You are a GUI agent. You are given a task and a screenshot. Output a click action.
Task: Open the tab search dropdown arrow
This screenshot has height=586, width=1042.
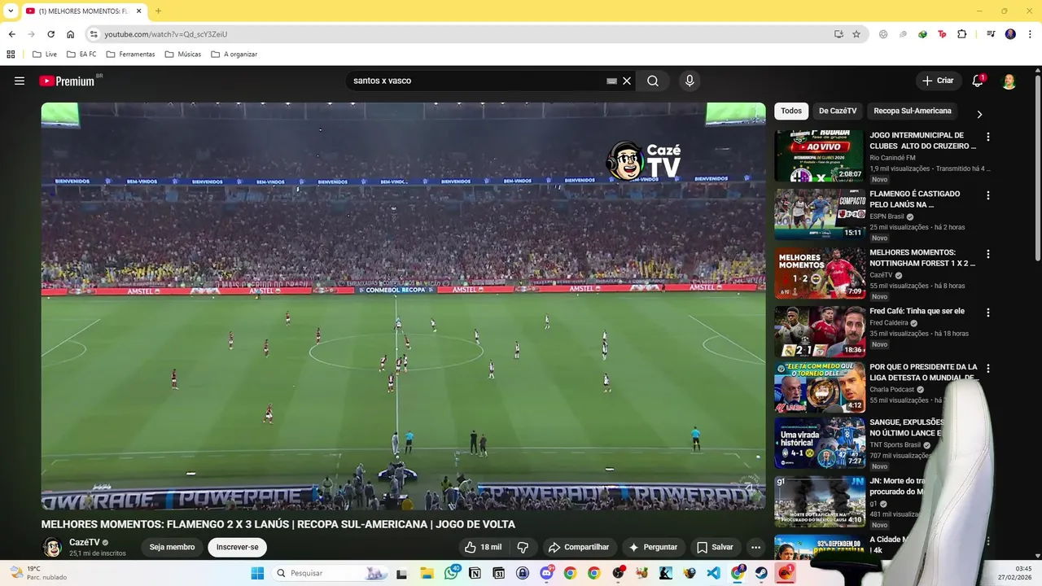click(11, 11)
